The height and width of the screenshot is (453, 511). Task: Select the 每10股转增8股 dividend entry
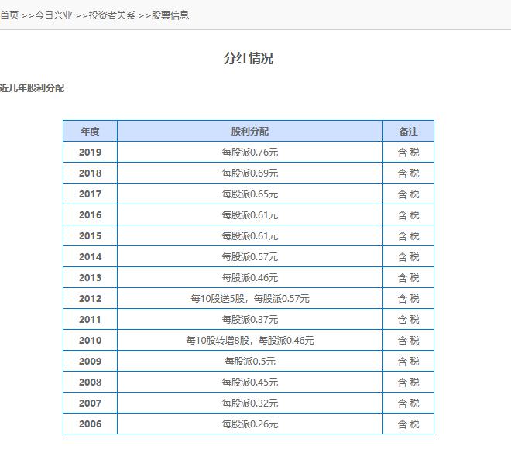(249, 341)
